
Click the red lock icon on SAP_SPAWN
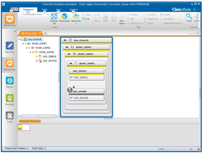(74, 87)
